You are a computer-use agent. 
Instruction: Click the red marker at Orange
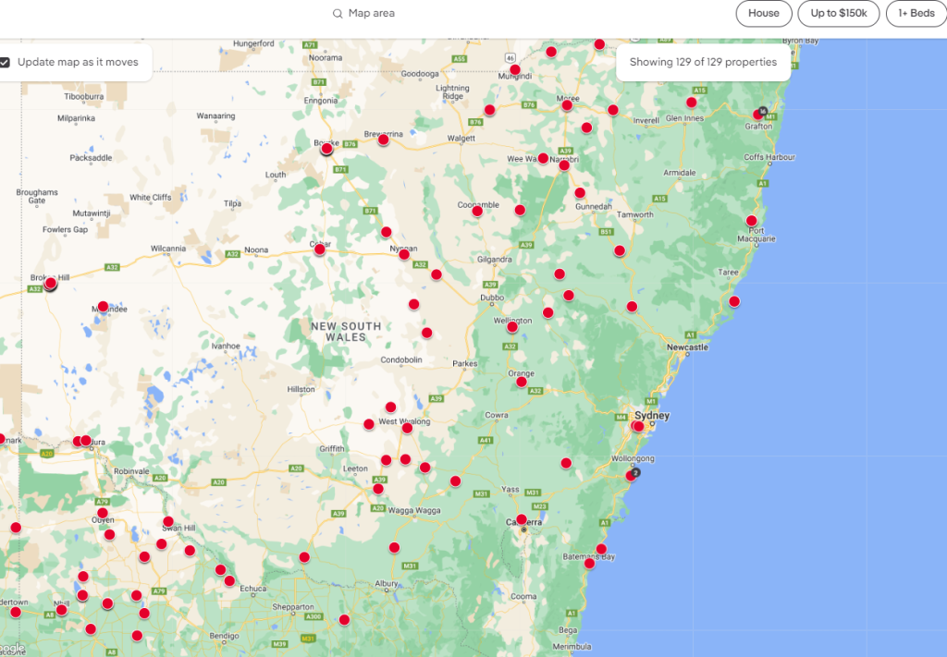(x=522, y=381)
